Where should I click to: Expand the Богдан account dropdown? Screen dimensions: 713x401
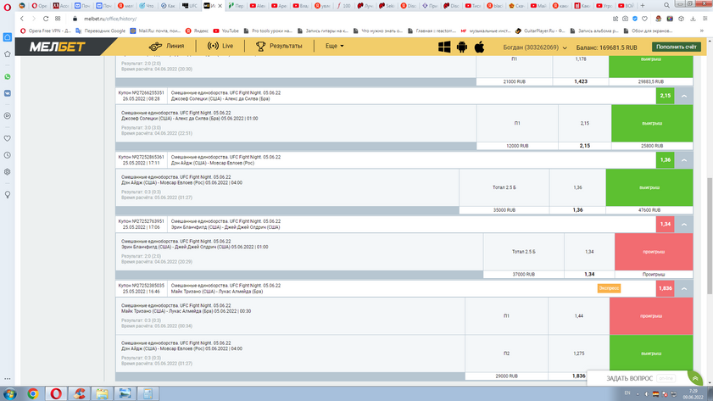pyautogui.click(x=535, y=47)
